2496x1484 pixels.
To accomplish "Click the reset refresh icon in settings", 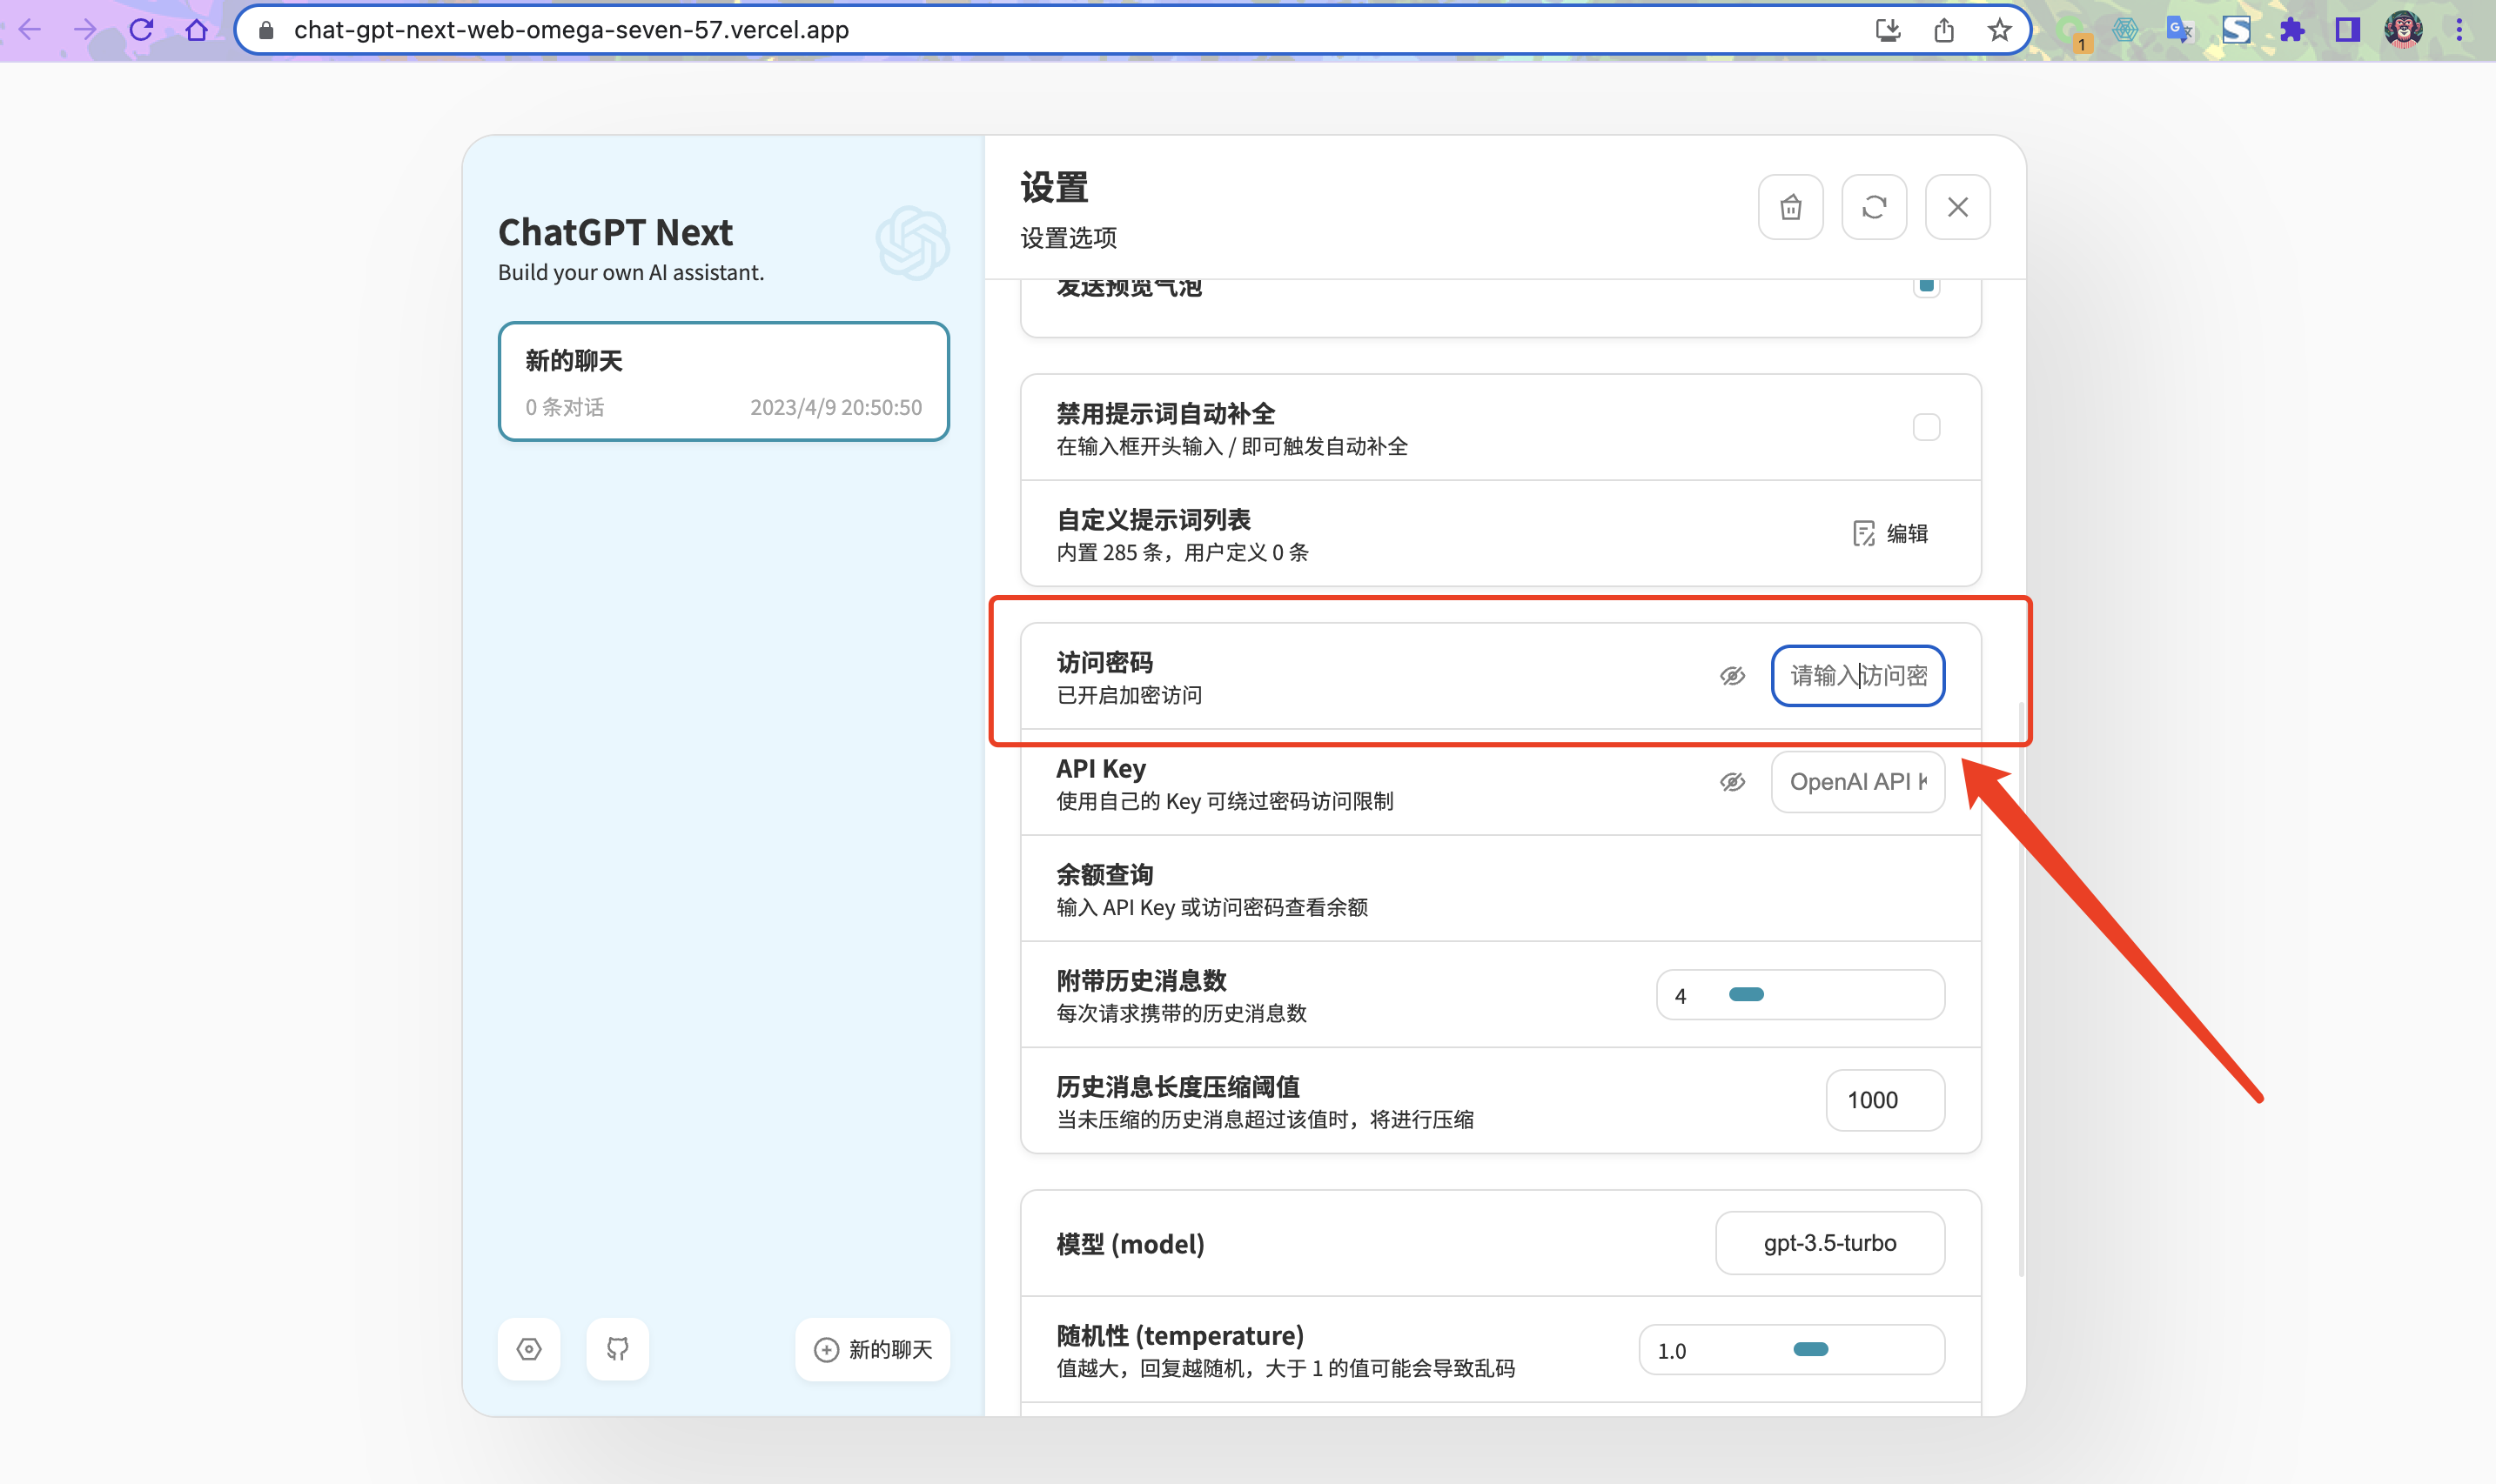I will coord(1874,207).
